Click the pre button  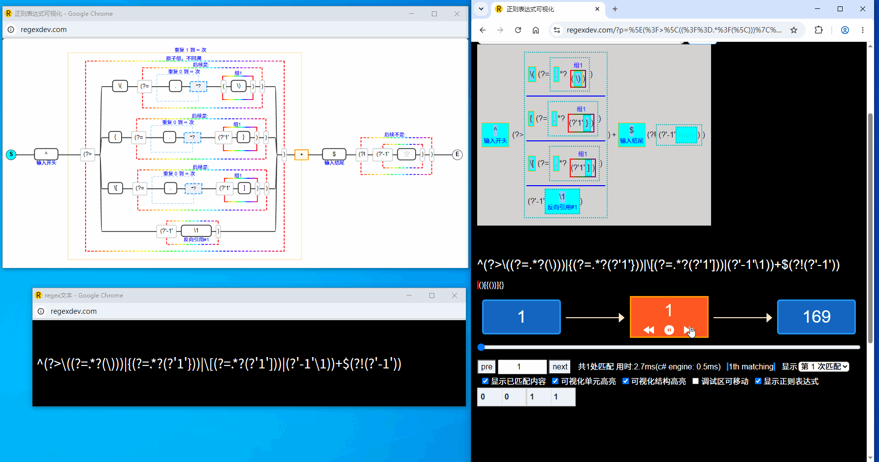(x=487, y=366)
